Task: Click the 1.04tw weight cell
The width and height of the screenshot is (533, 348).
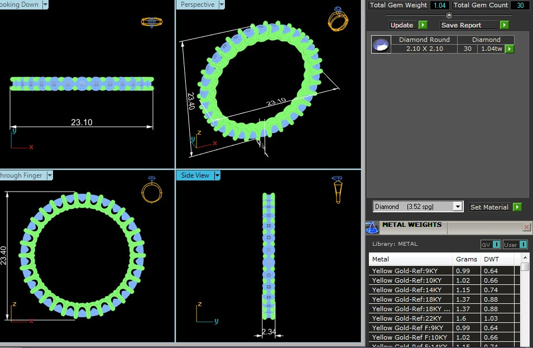Action: [492, 49]
